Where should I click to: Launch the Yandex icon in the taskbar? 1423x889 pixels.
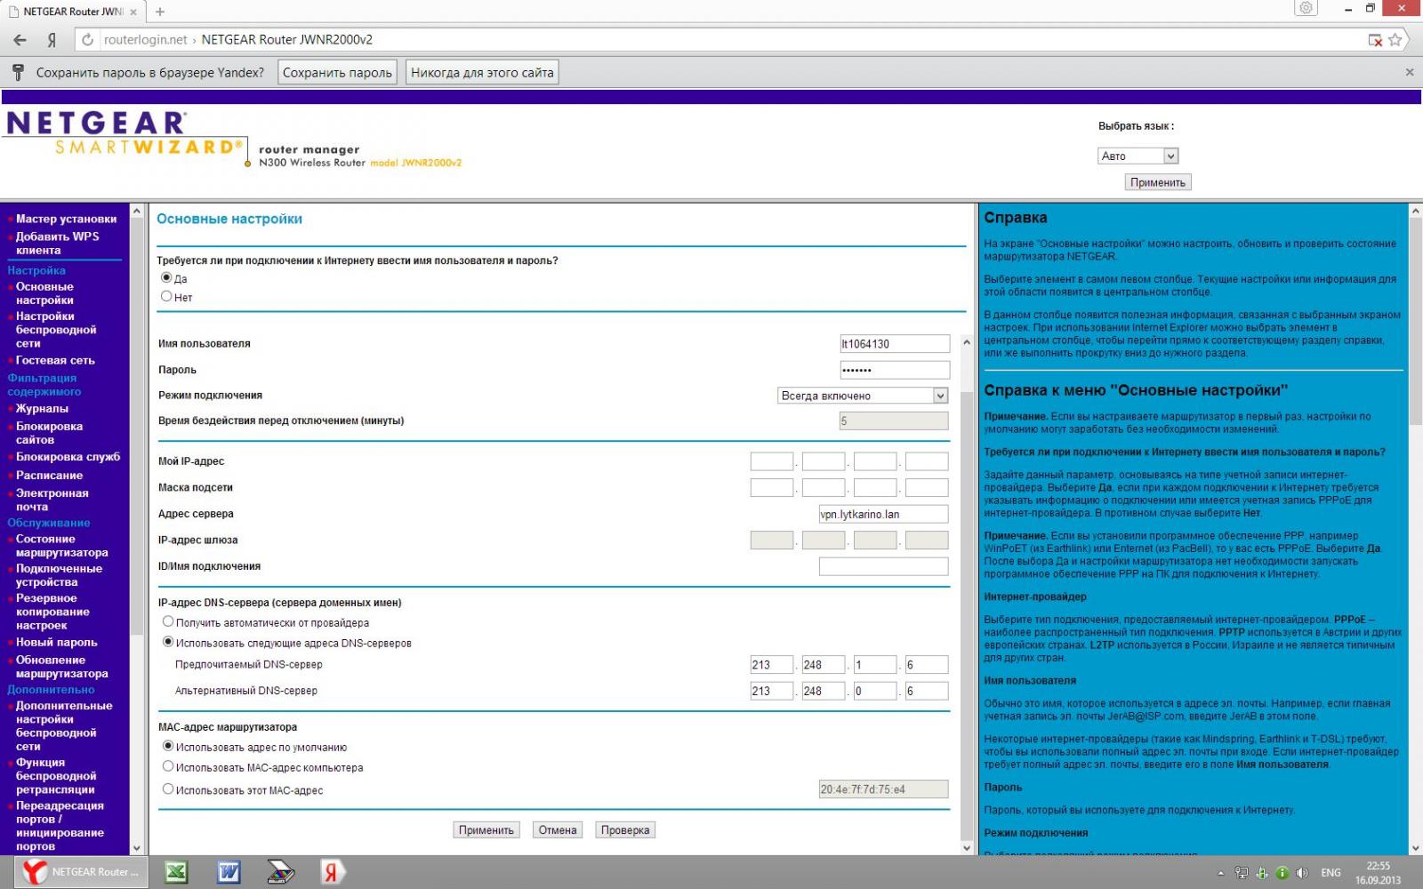(x=332, y=872)
